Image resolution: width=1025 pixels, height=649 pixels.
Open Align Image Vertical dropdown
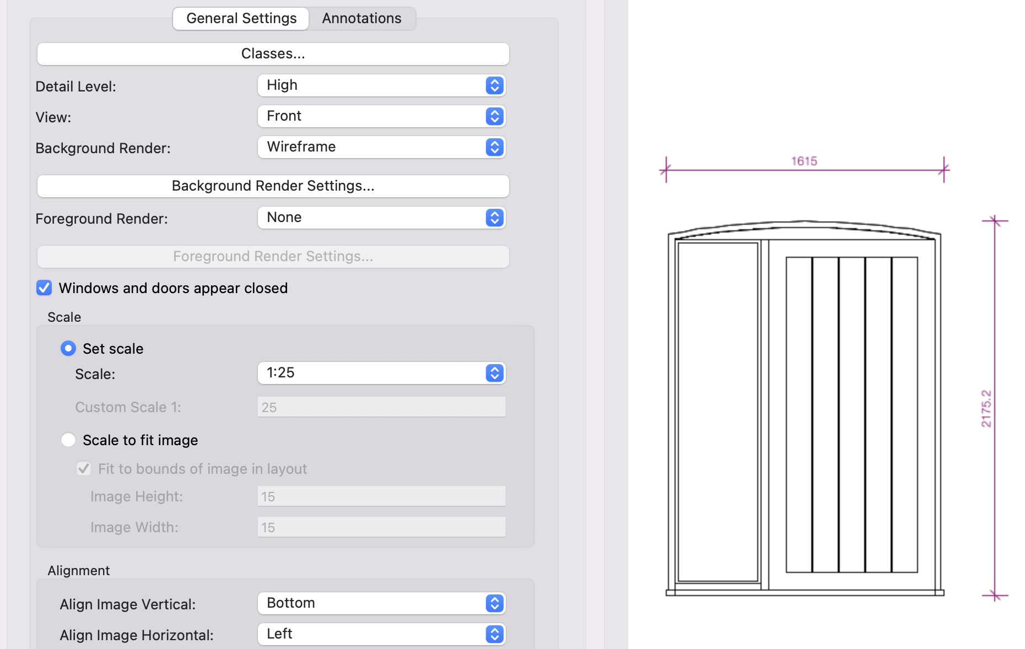(x=381, y=603)
